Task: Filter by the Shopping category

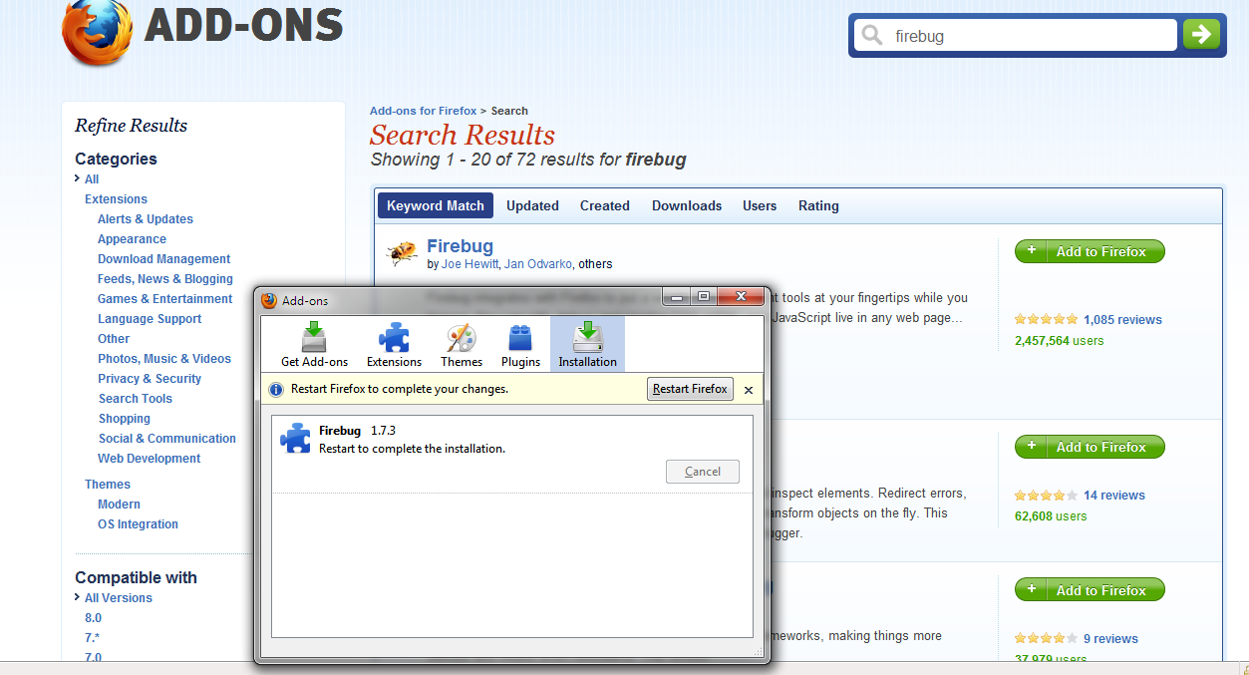Action: pyautogui.click(x=125, y=419)
